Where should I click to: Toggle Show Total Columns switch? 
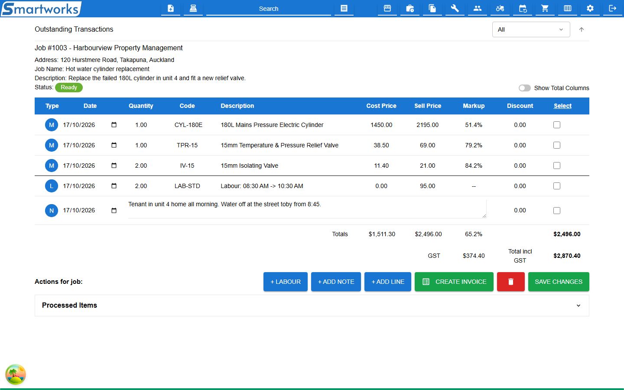pos(525,88)
